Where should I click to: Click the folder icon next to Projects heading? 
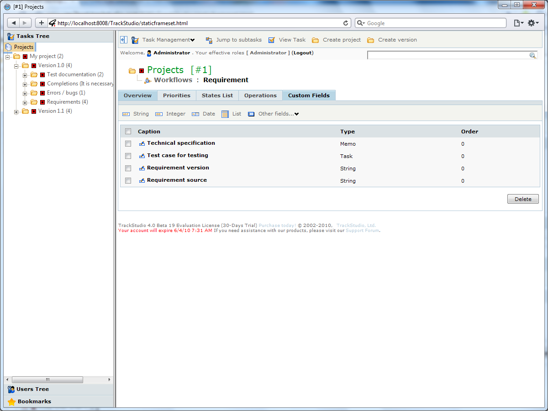[x=132, y=71]
